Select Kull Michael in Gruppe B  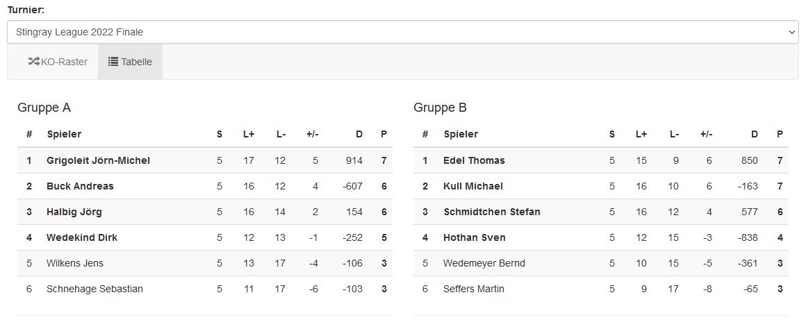coord(473,186)
